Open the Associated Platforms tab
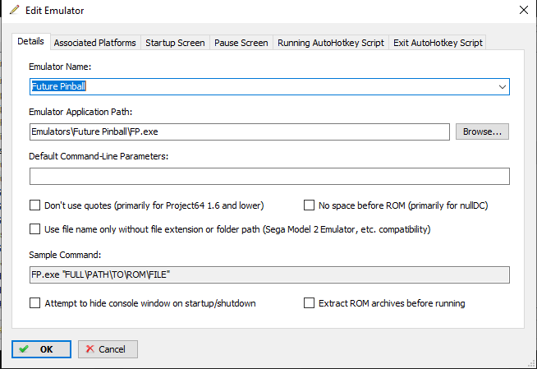 (x=95, y=43)
